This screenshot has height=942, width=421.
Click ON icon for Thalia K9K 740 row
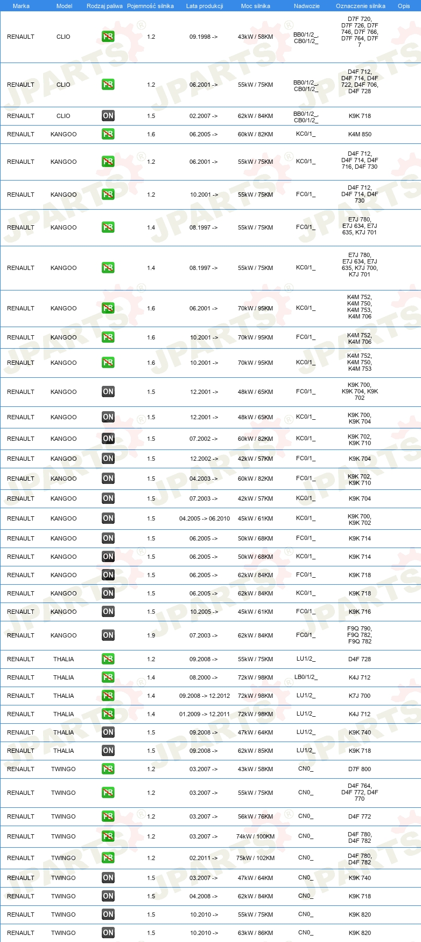pyautogui.click(x=108, y=732)
